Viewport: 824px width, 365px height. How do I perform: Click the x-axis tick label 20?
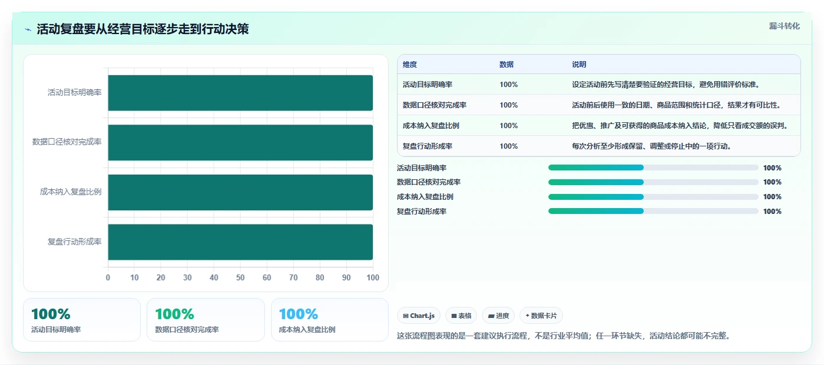(161, 277)
